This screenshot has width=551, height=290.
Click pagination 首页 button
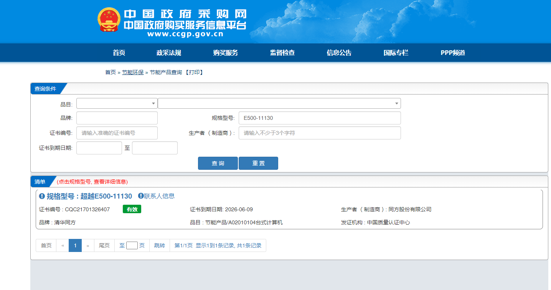click(x=46, y=245)
